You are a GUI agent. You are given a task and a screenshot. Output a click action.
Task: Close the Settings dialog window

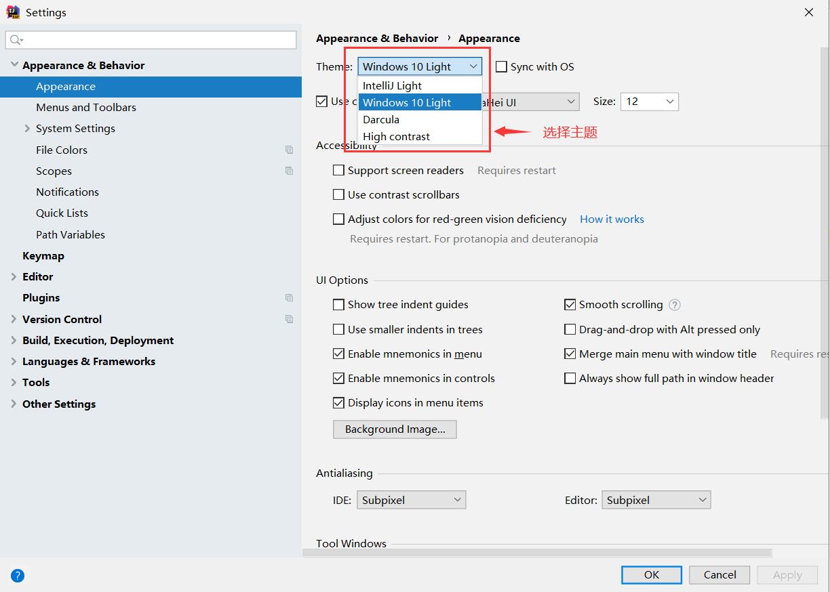809,12
